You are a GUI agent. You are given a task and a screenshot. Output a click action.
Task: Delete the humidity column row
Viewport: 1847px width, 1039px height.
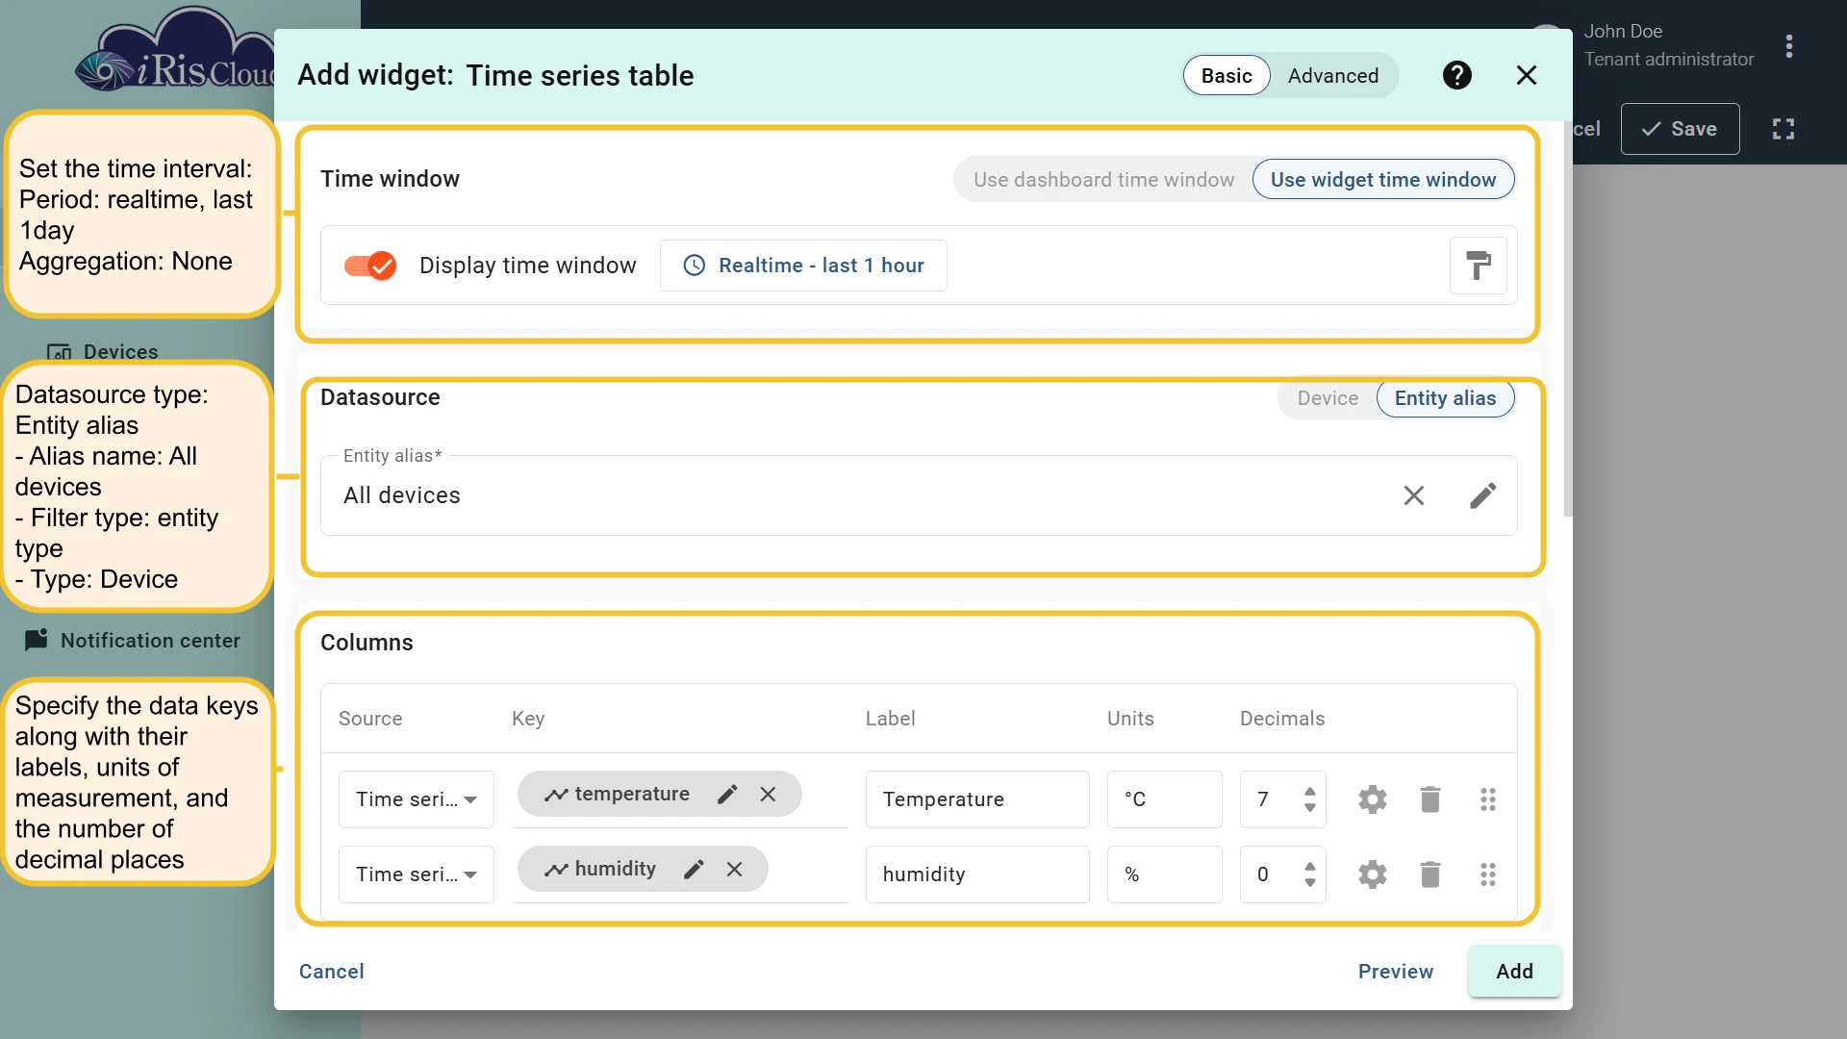pyautogui.click(x=1430, y=874)
